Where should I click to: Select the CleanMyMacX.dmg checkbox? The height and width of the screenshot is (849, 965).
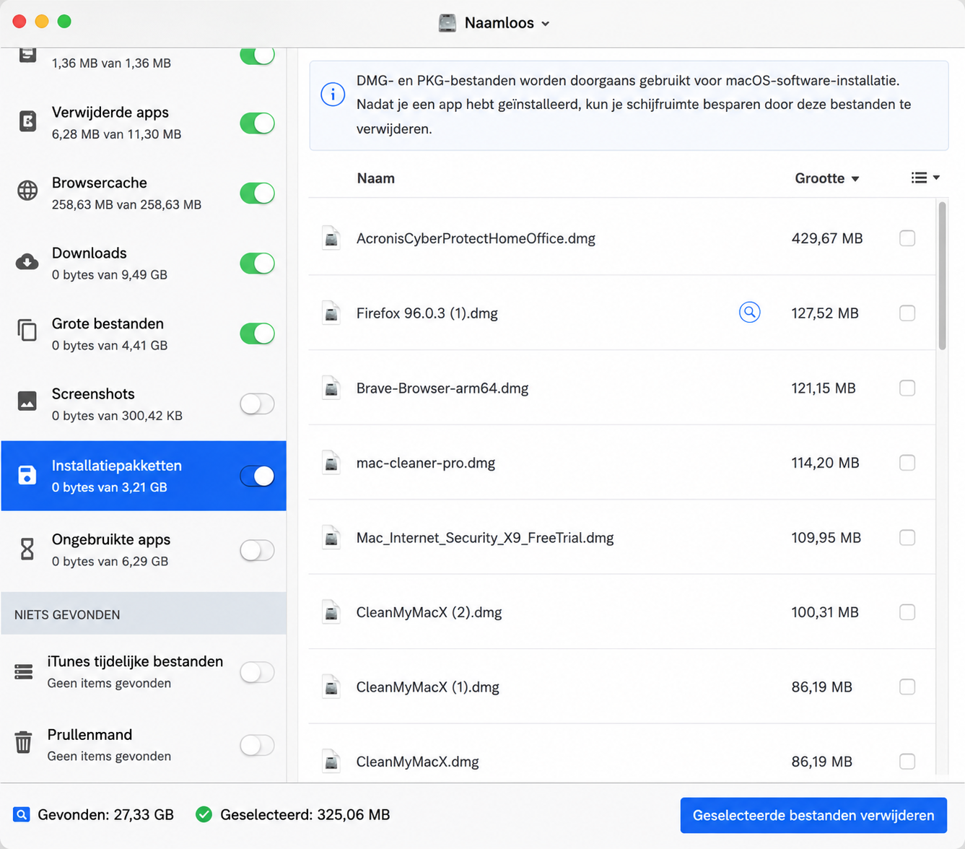pyautogui.click(x=907, y=762)
